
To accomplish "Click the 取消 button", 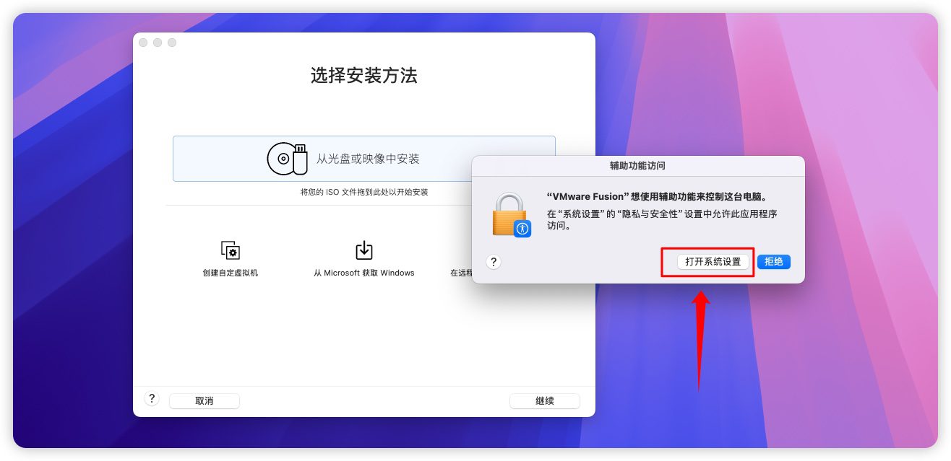I will coord(205,401).
